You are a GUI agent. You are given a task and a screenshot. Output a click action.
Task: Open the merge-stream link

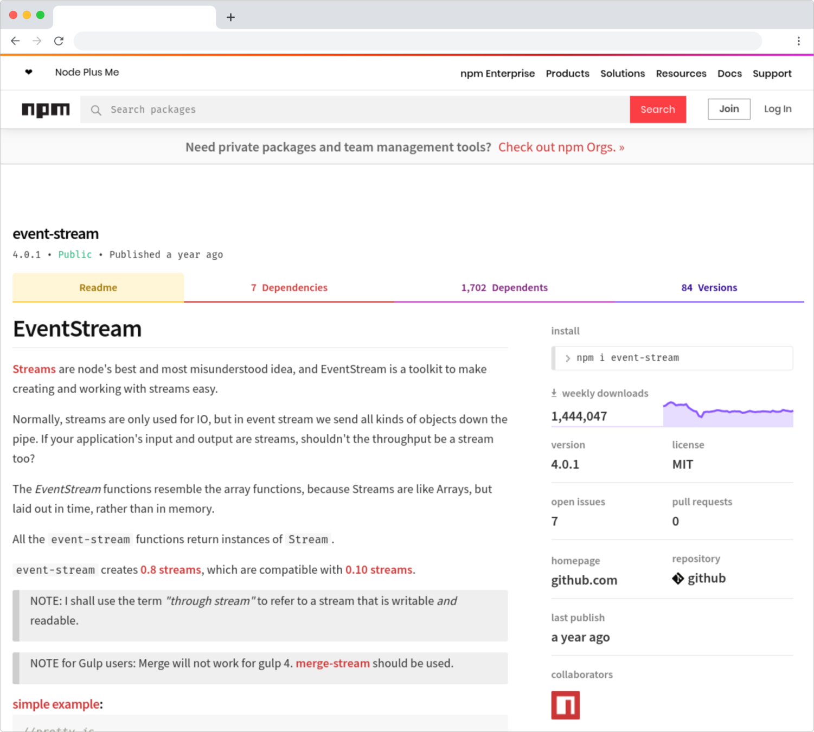pos(333,663)
